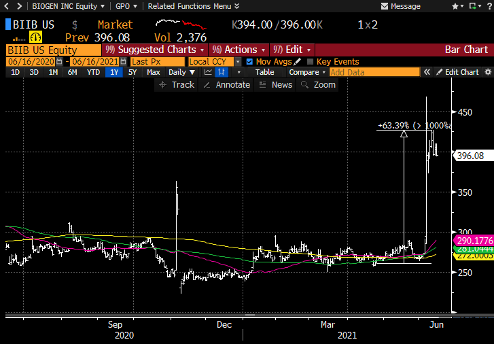Click the Market label
Viewport: 494px width, 344px height.
click(x=116, y=24)
